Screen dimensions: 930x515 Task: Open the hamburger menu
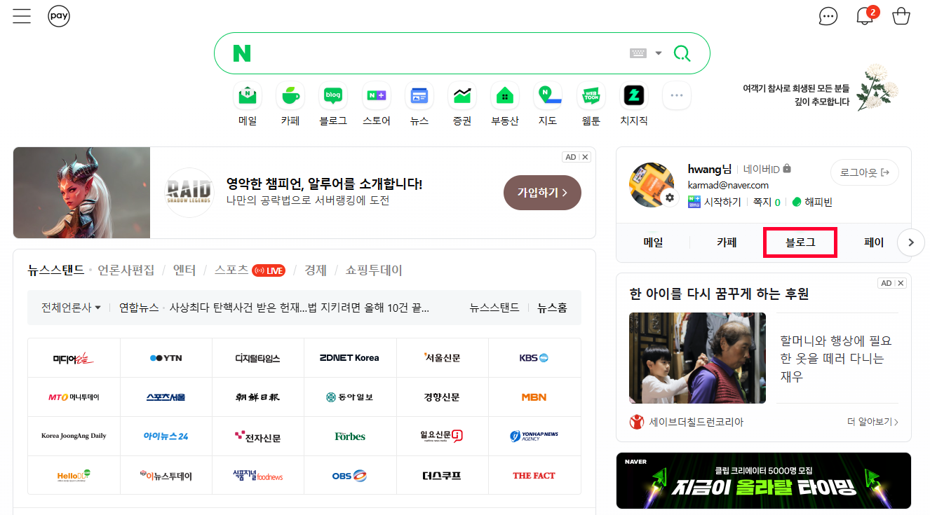coord(22,16)
